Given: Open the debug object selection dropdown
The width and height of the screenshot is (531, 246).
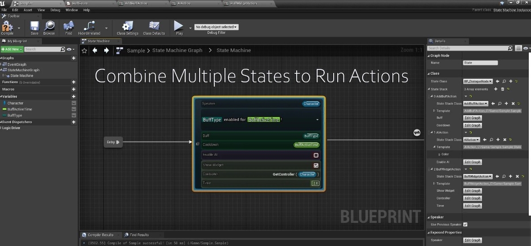Looking at the screenshot, I should pos(216,27).
